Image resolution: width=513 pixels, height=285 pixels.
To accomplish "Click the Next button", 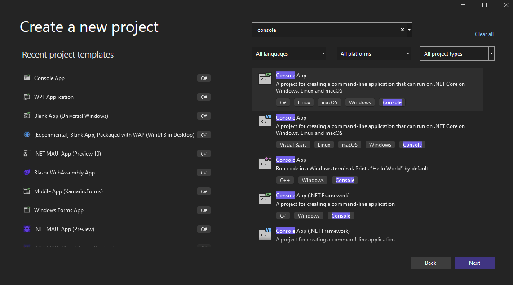I will click(474, 263).
